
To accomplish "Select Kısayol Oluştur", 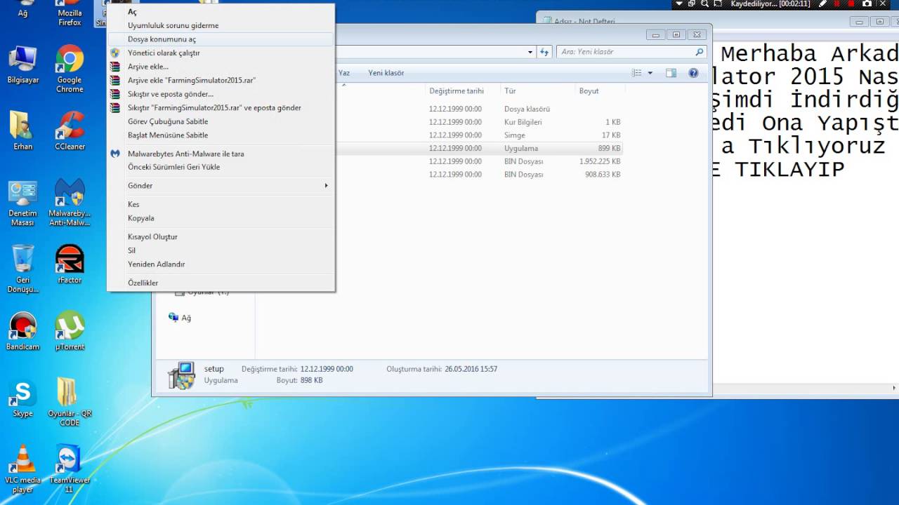I will pos(221,237).
